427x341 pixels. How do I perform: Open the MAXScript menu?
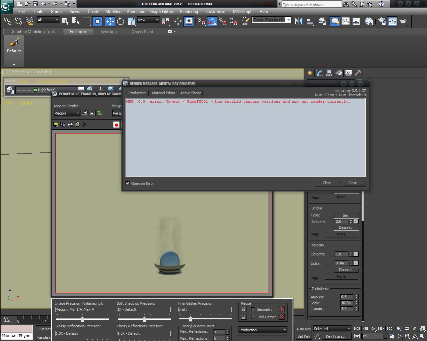242,12
